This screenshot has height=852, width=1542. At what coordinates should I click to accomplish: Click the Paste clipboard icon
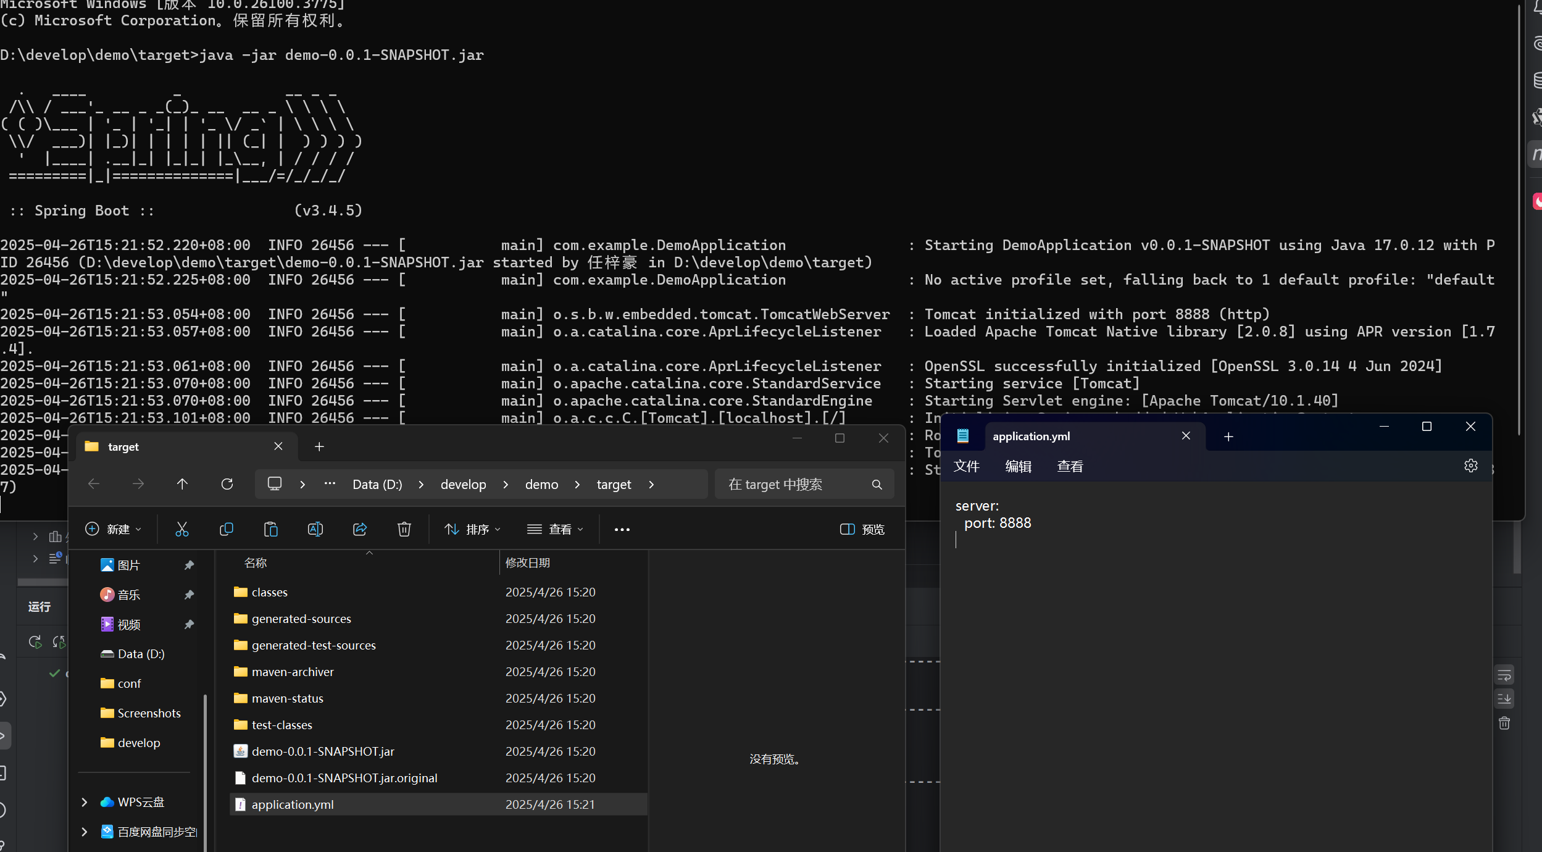[270, 529]
